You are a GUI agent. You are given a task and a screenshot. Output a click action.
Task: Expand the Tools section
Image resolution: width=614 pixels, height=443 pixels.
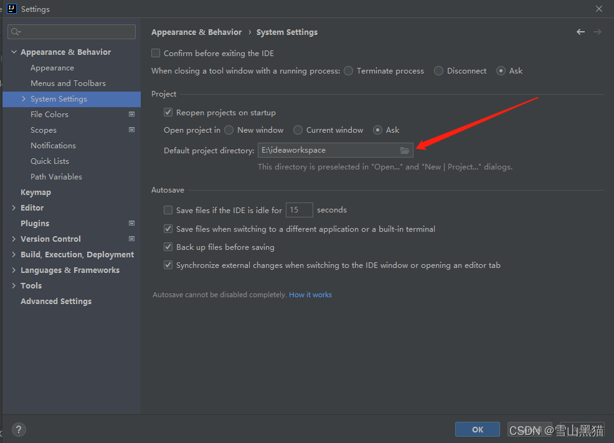(14, 285)
